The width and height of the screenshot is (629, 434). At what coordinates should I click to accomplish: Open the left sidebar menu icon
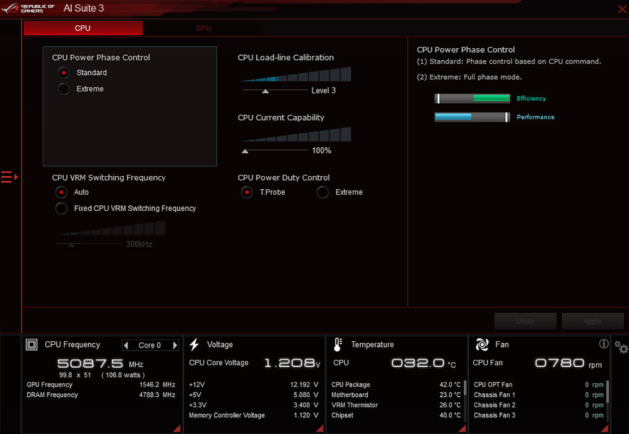9,177
